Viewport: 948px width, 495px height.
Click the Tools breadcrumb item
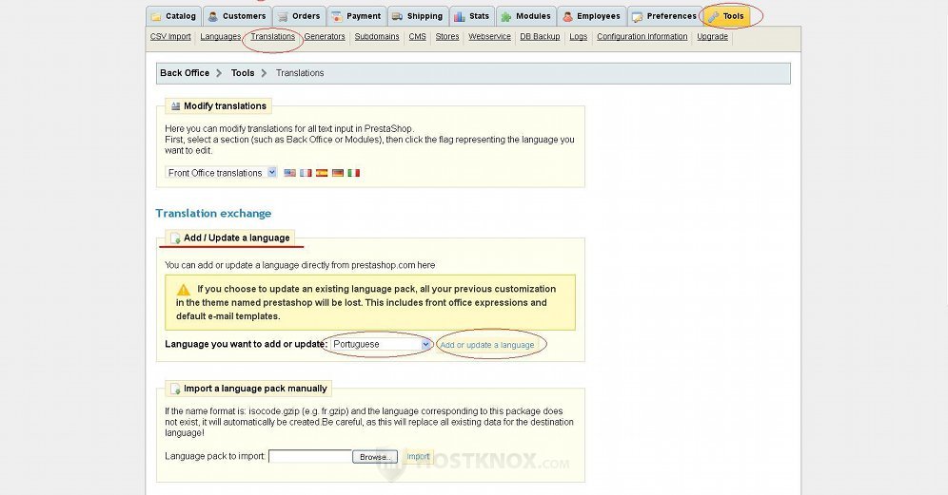pos(243,73)
